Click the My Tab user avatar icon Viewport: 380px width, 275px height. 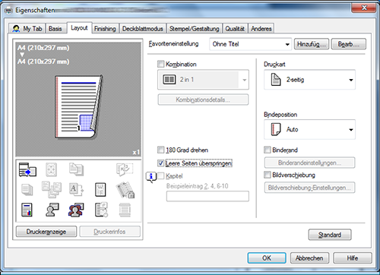(x=16, y=29)
